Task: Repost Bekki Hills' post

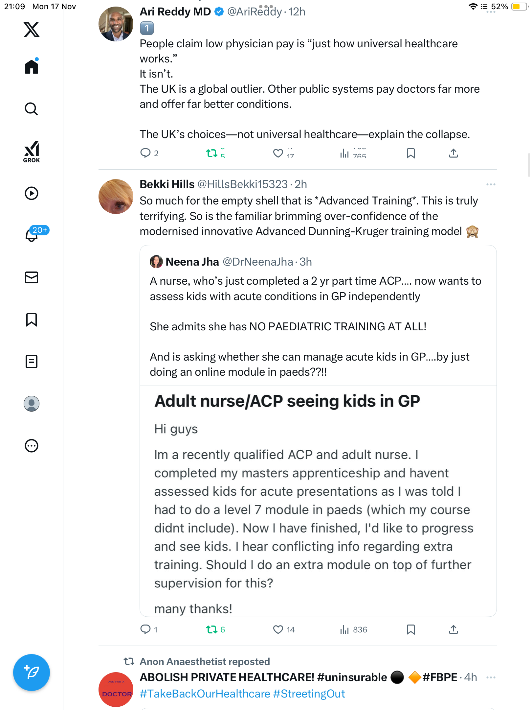Action: click(212, 629)
